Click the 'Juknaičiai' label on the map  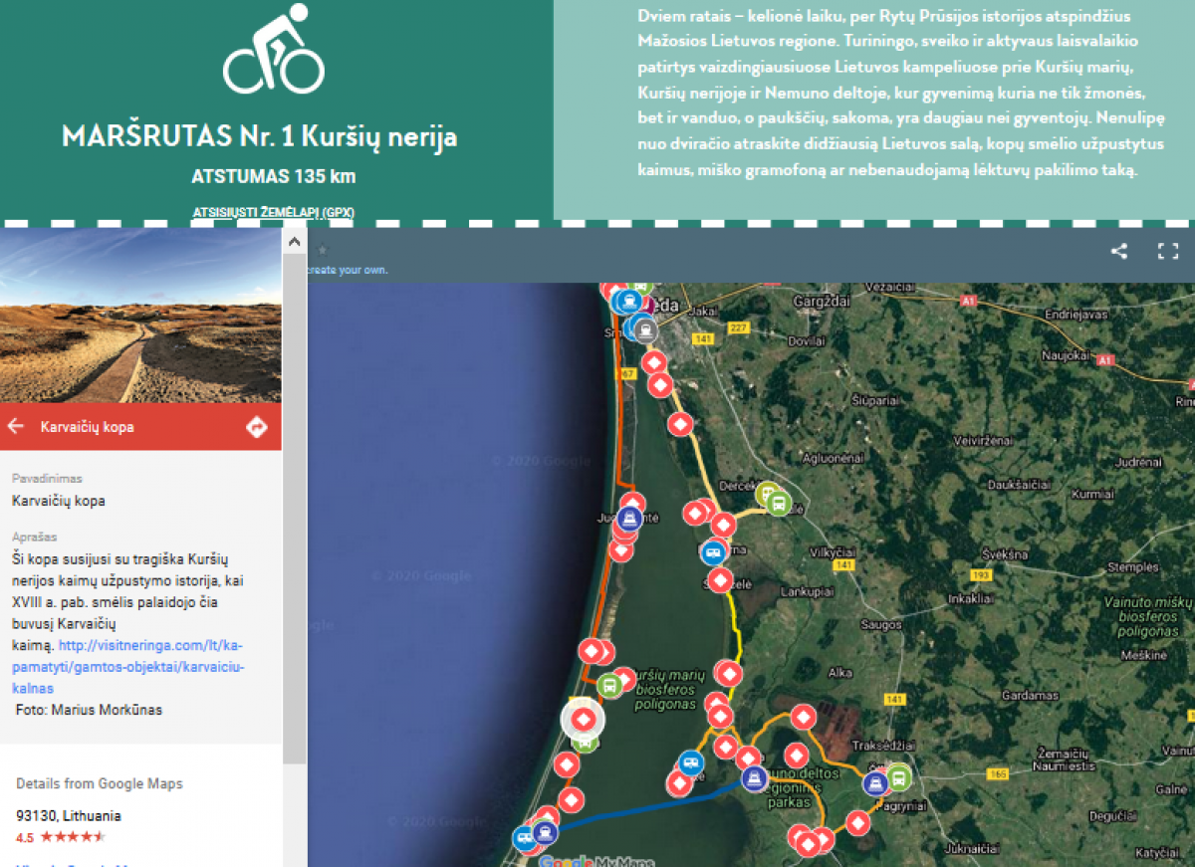[x=974, y=849]
